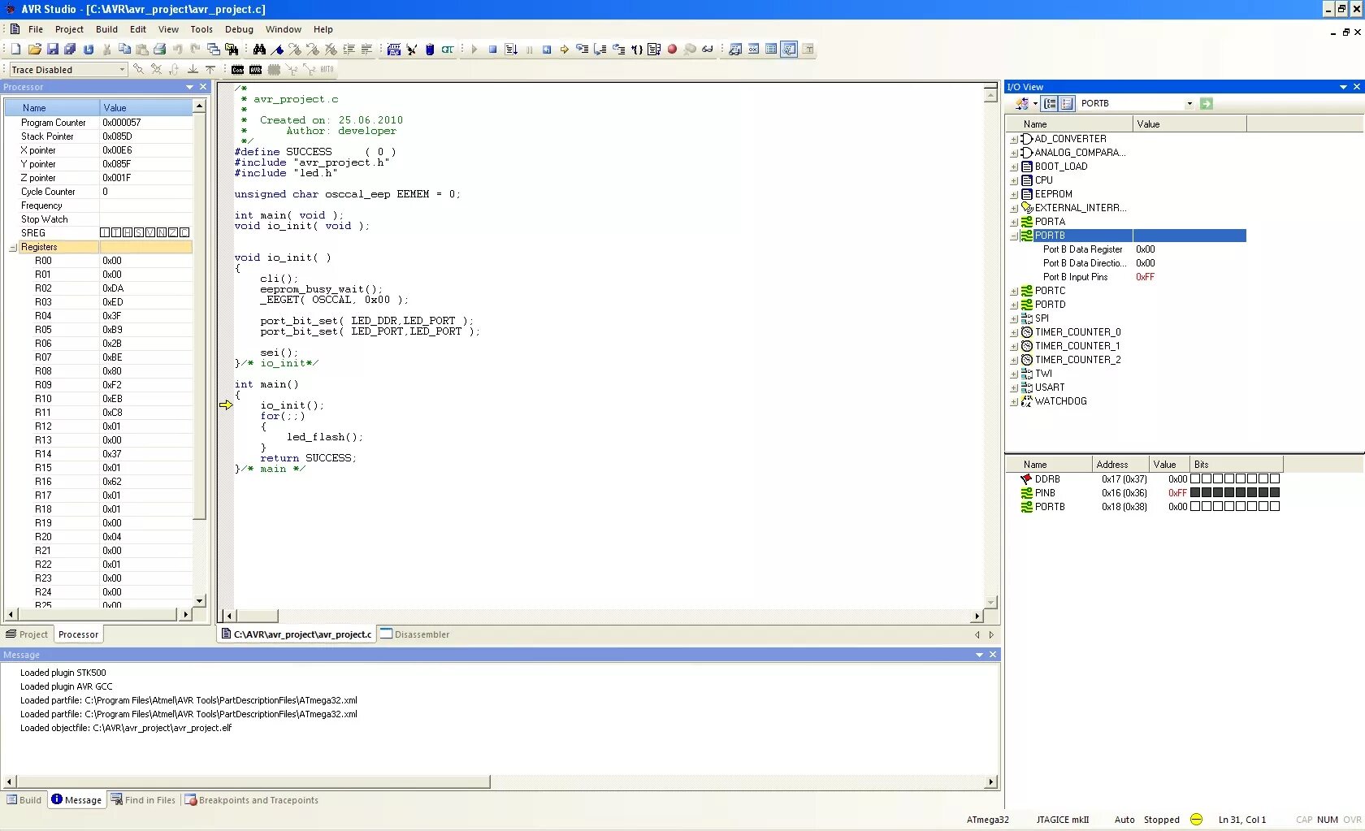This screenshot has height=831, width=1365.
Task: Close the Processor panel
Action: tap(203, 88)
